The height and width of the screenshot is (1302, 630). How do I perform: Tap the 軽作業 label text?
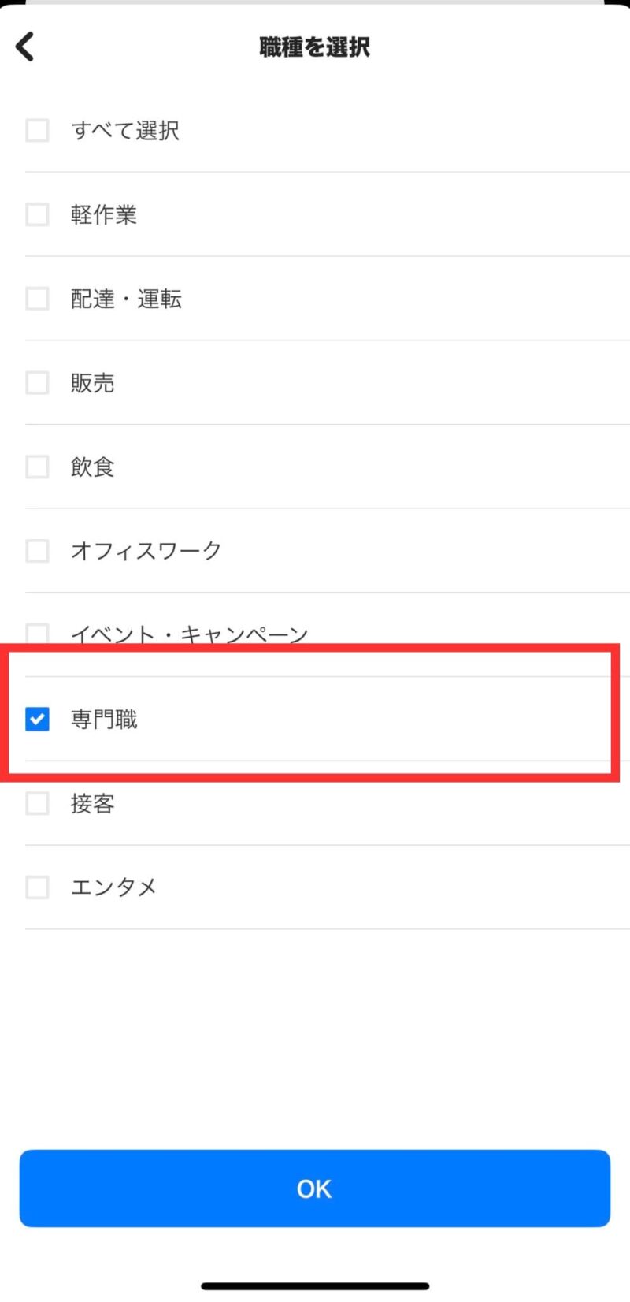tap(104, 214)
